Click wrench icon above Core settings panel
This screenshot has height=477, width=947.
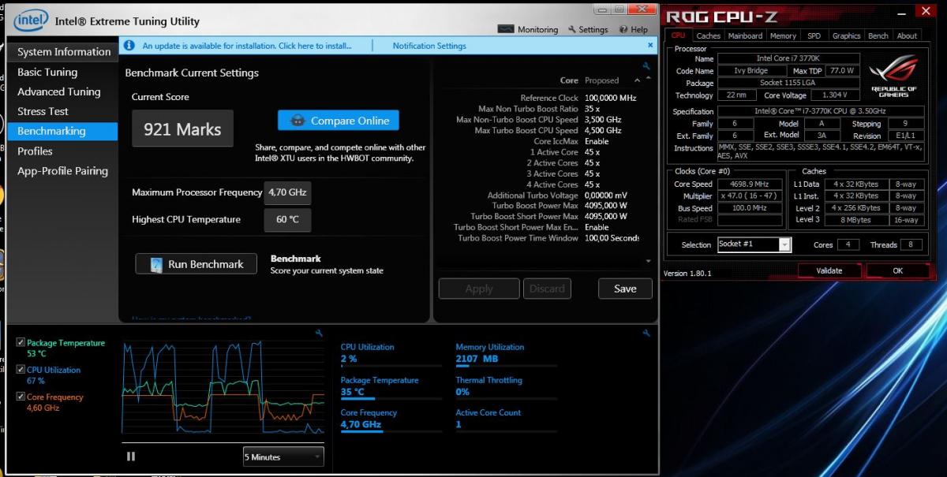pos(647,66)
